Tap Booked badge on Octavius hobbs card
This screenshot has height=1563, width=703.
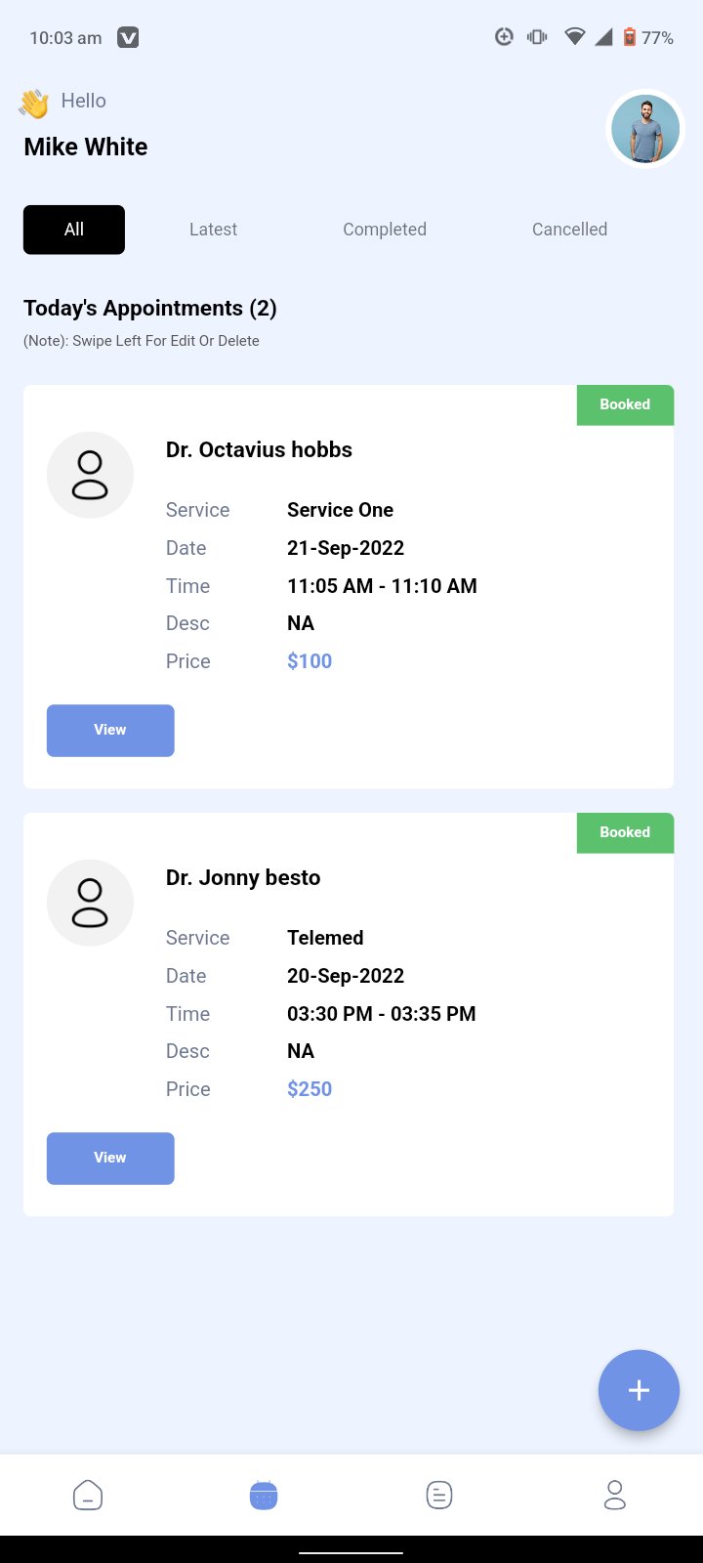pyautogui.click(x=625, y=404)
